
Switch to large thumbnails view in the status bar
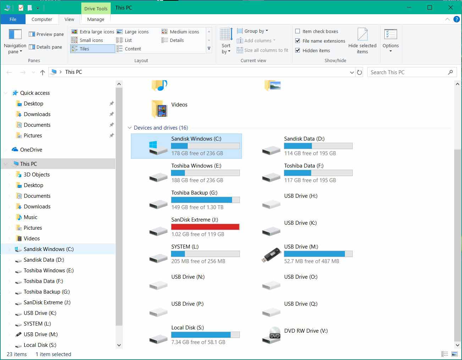point(454,354)
